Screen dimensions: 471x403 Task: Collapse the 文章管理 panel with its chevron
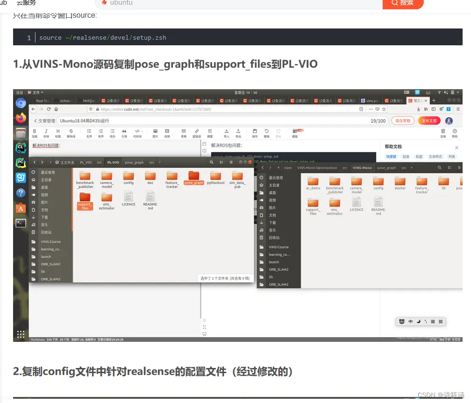tap(35, 120)
